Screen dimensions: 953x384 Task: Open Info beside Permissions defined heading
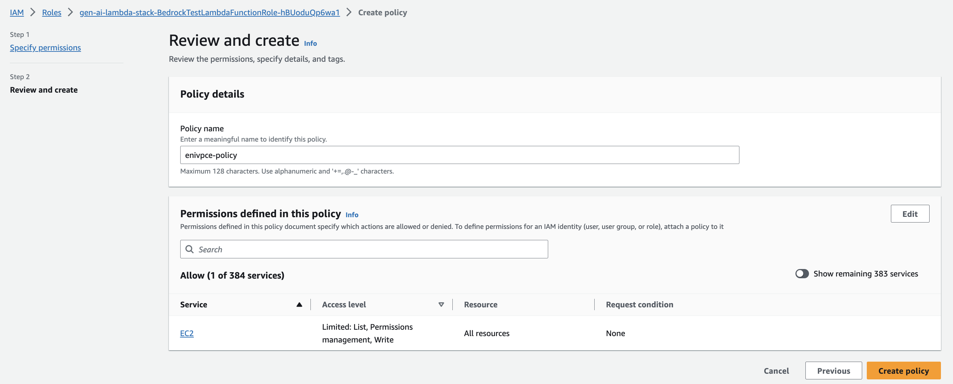coord(352,215)
